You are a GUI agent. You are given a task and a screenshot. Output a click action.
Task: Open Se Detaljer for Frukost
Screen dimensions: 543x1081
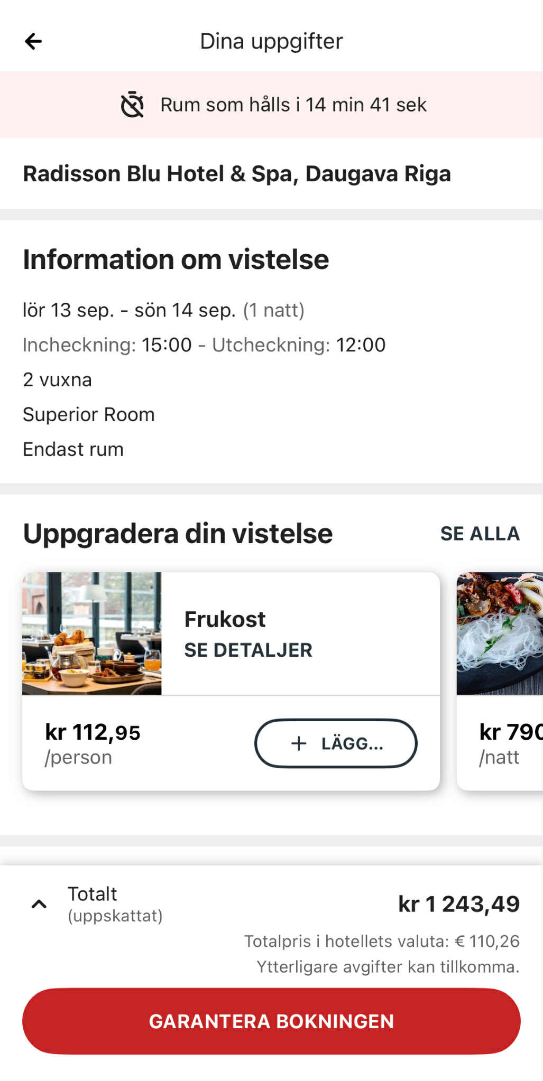(248, 650)
